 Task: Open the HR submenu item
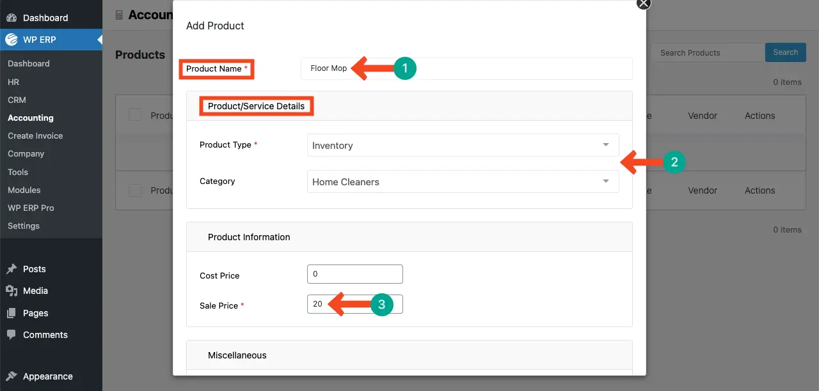pos(13,82)
